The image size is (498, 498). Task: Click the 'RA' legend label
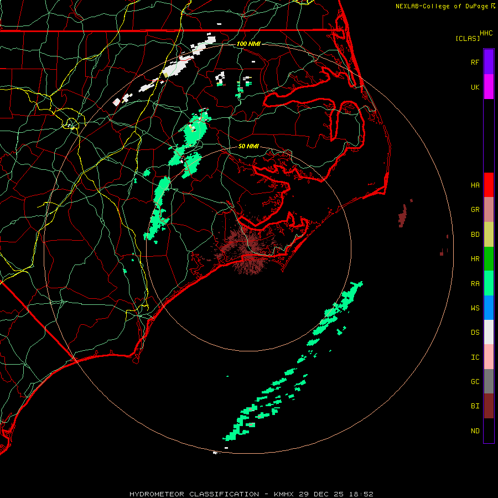click(x=475, y=284)
